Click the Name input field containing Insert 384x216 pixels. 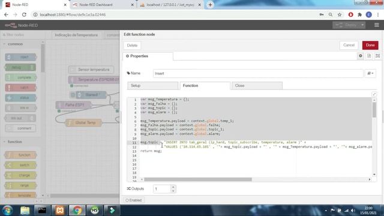(x=258, y=73)
